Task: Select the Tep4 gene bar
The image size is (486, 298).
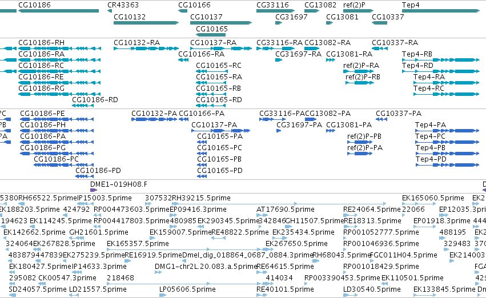Action: pyautogui.click(x=441, y=11)
